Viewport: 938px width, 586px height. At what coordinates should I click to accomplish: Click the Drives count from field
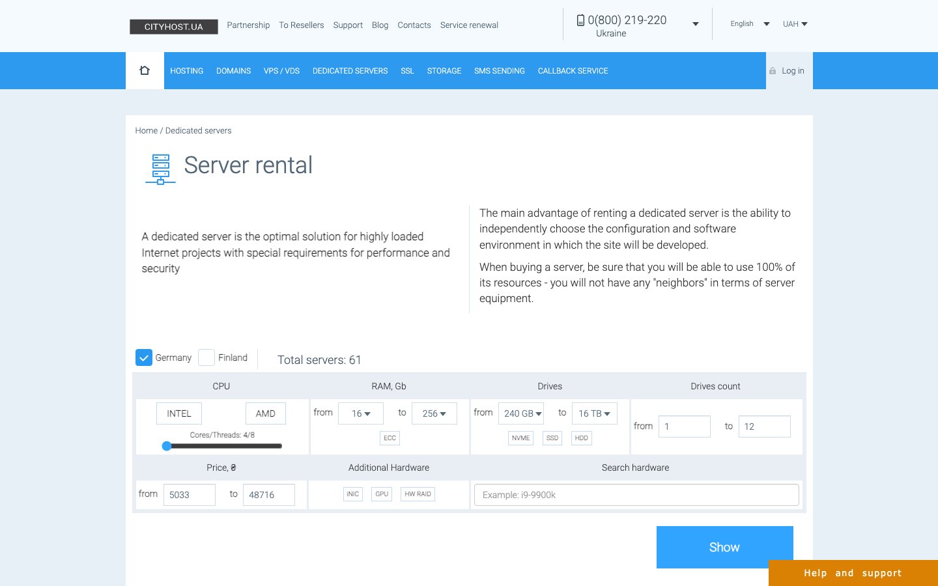[685, 426]
